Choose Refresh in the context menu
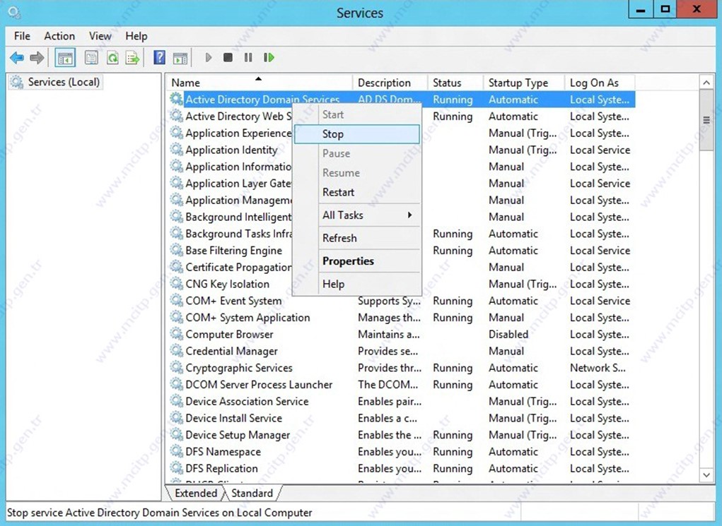Viewport: 722px width, 526px height. (x=357, y=238)
